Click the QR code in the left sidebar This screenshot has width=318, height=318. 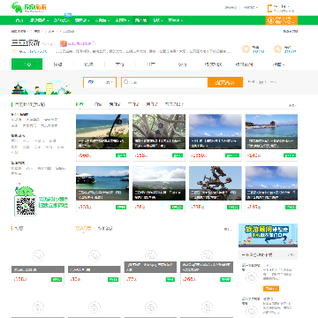pos(26,206)
